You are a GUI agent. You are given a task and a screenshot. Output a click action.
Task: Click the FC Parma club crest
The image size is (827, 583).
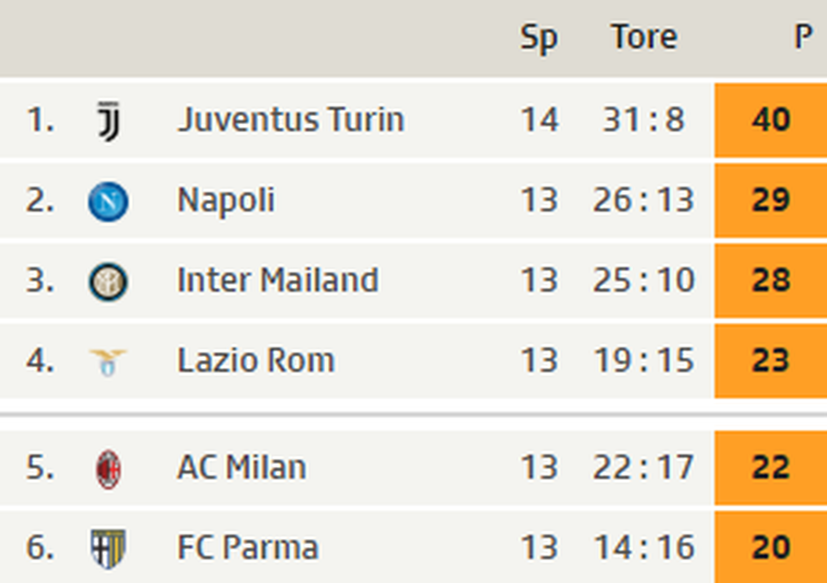[108, 549]
